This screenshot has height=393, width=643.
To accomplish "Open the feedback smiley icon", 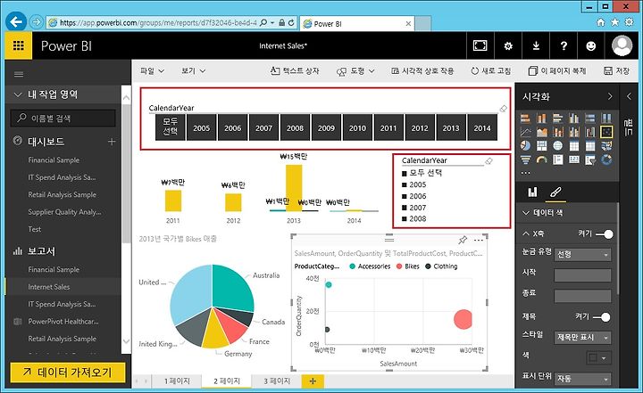I will pos(591,45).
